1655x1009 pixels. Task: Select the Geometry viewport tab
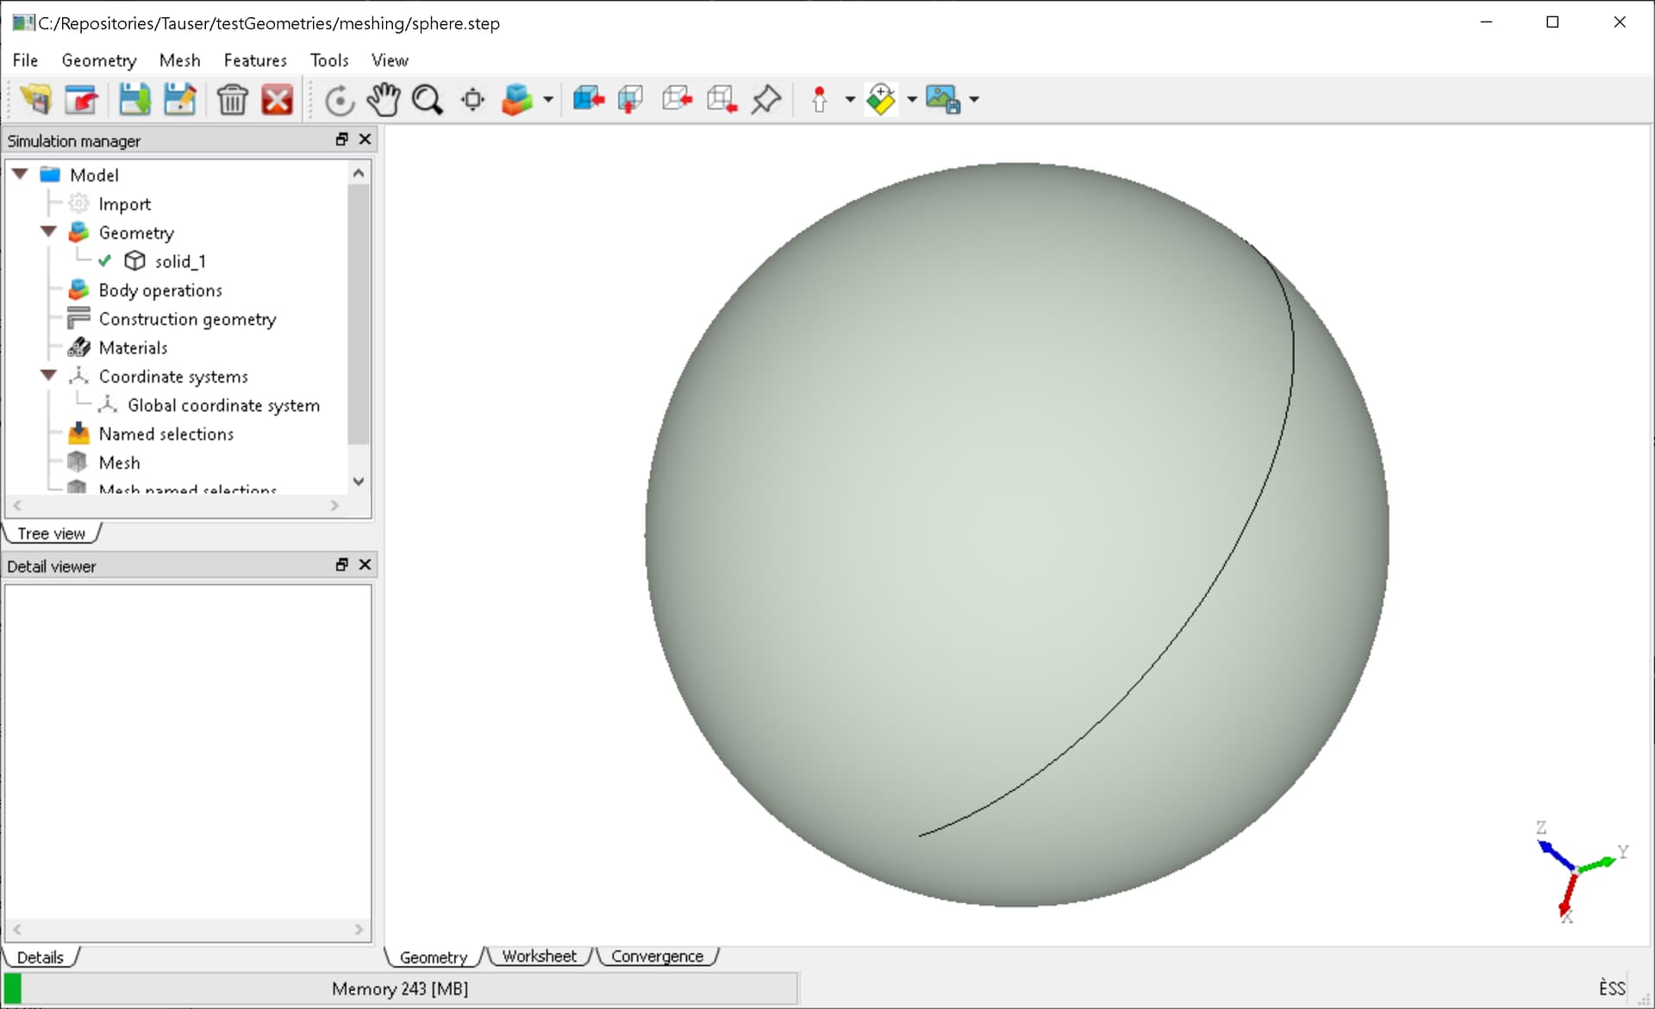434,957
